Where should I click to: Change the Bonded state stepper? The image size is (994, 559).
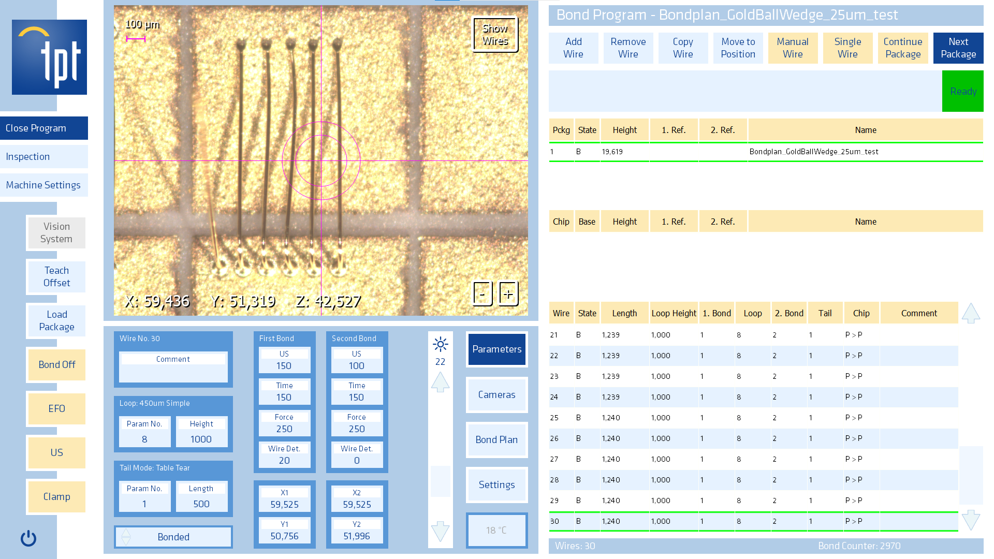(126, 537)
